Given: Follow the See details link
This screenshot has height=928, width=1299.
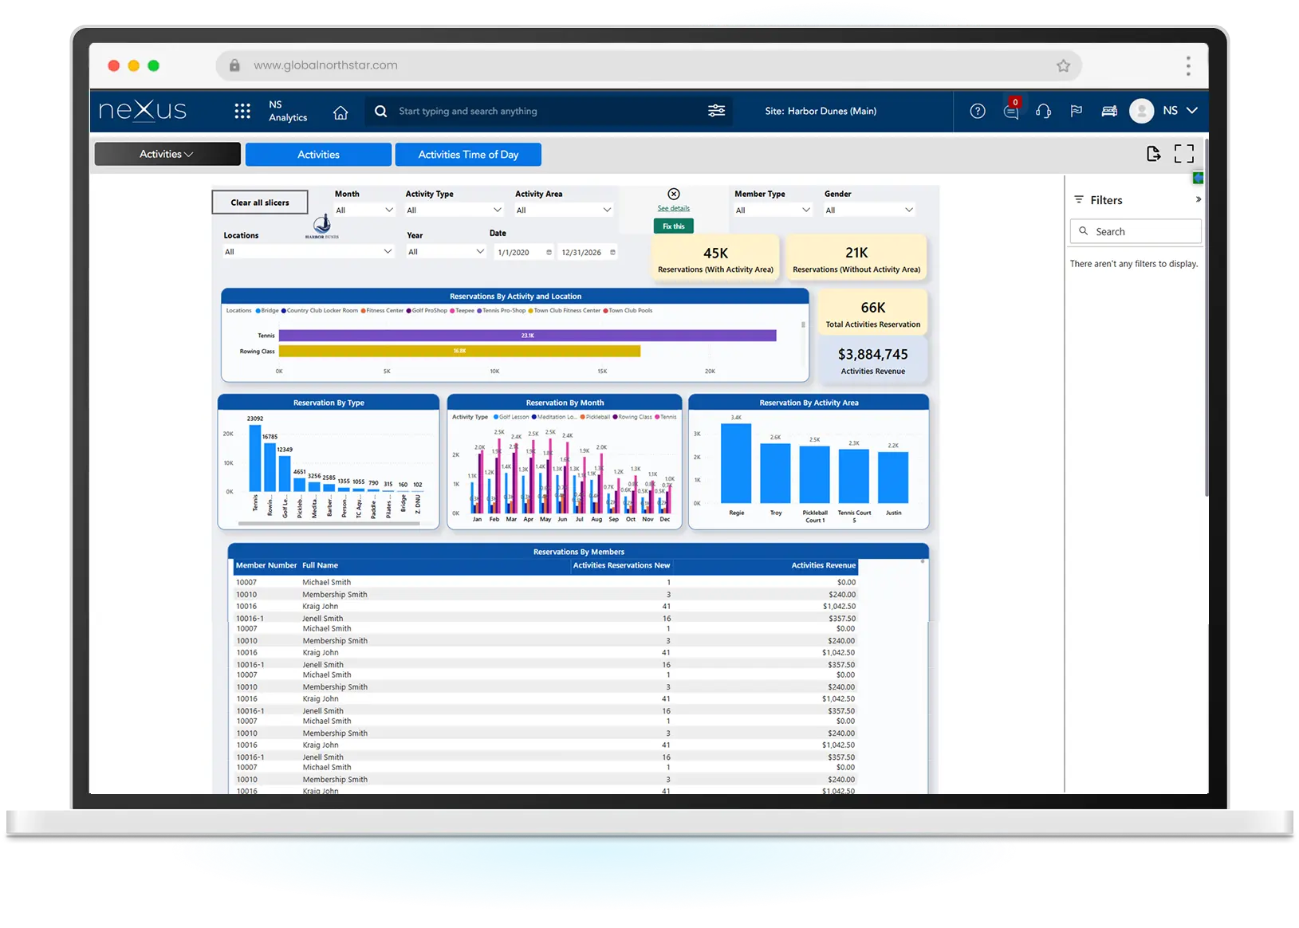Looking at the screenshot, I should tap(674, 209).
